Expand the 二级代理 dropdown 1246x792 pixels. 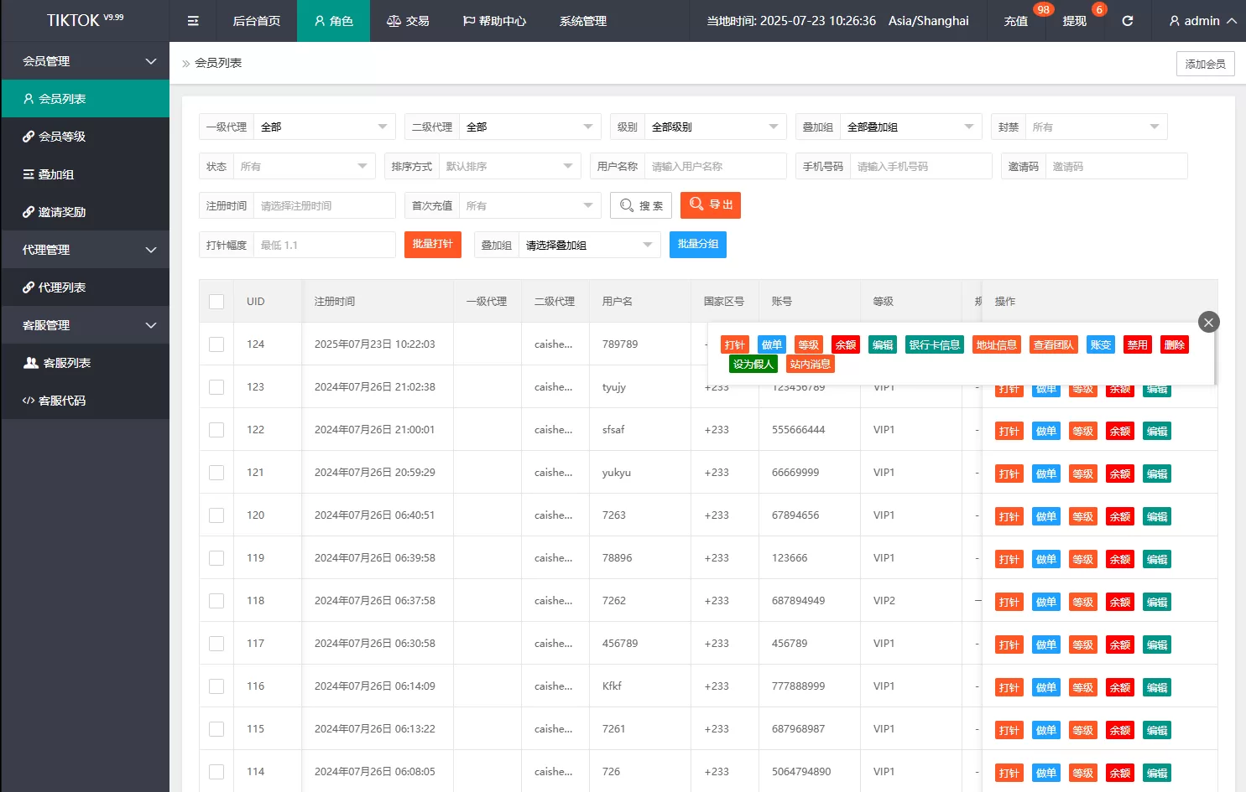point(529,126)
